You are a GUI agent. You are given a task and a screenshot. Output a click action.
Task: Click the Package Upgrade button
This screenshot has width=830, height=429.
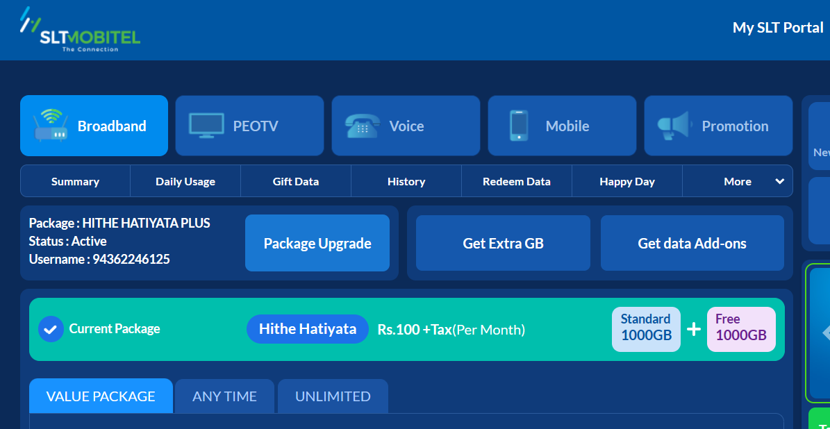click(x=317, y=244)
